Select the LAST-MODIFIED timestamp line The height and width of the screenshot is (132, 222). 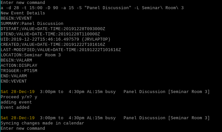(x=61, y=50)
